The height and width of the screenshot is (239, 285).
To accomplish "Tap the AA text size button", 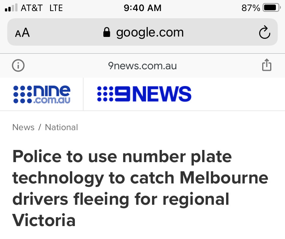I will [x=22, y=33].
